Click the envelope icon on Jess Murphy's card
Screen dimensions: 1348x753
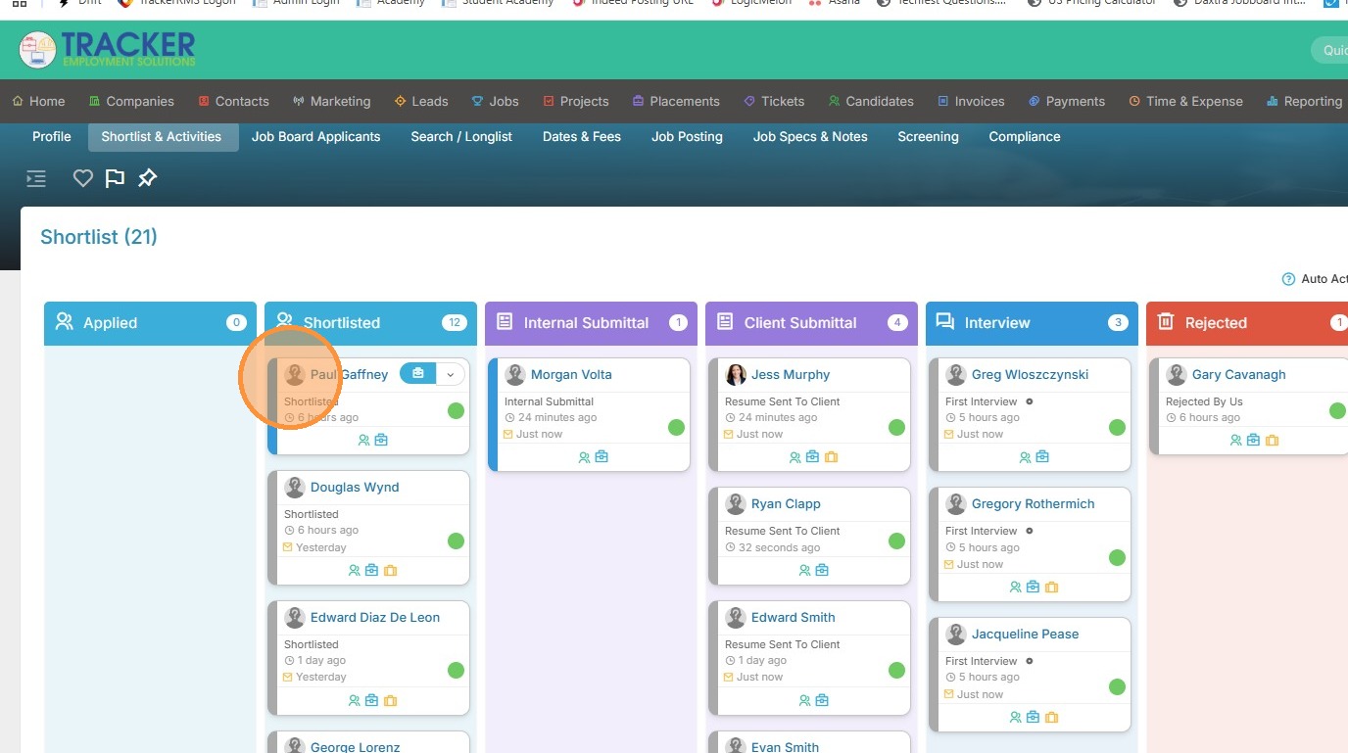[x=729, y=434]
